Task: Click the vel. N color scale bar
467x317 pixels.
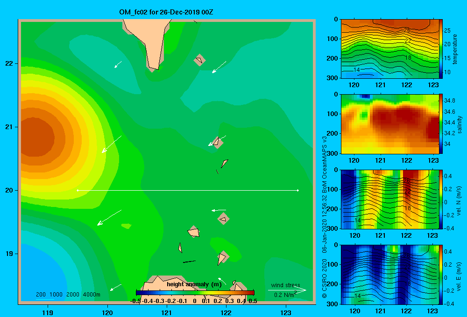Action: click(441, 199)
